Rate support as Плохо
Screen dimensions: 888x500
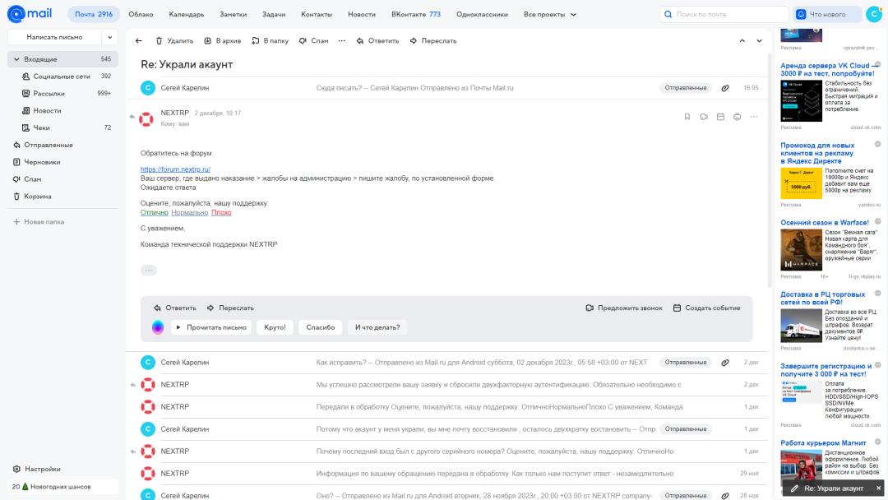[221, 212]
